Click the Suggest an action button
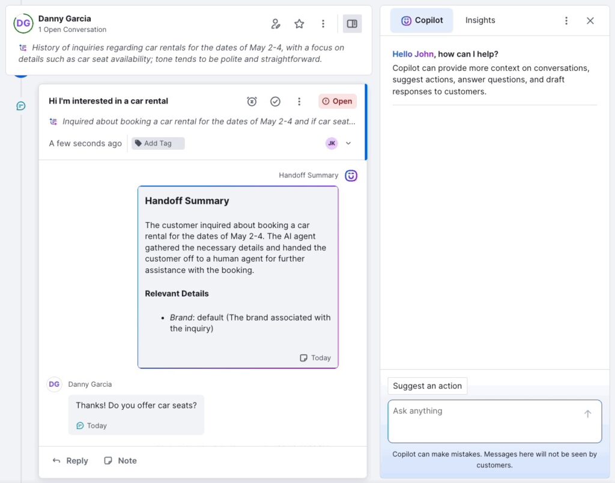 coord(427,386)
